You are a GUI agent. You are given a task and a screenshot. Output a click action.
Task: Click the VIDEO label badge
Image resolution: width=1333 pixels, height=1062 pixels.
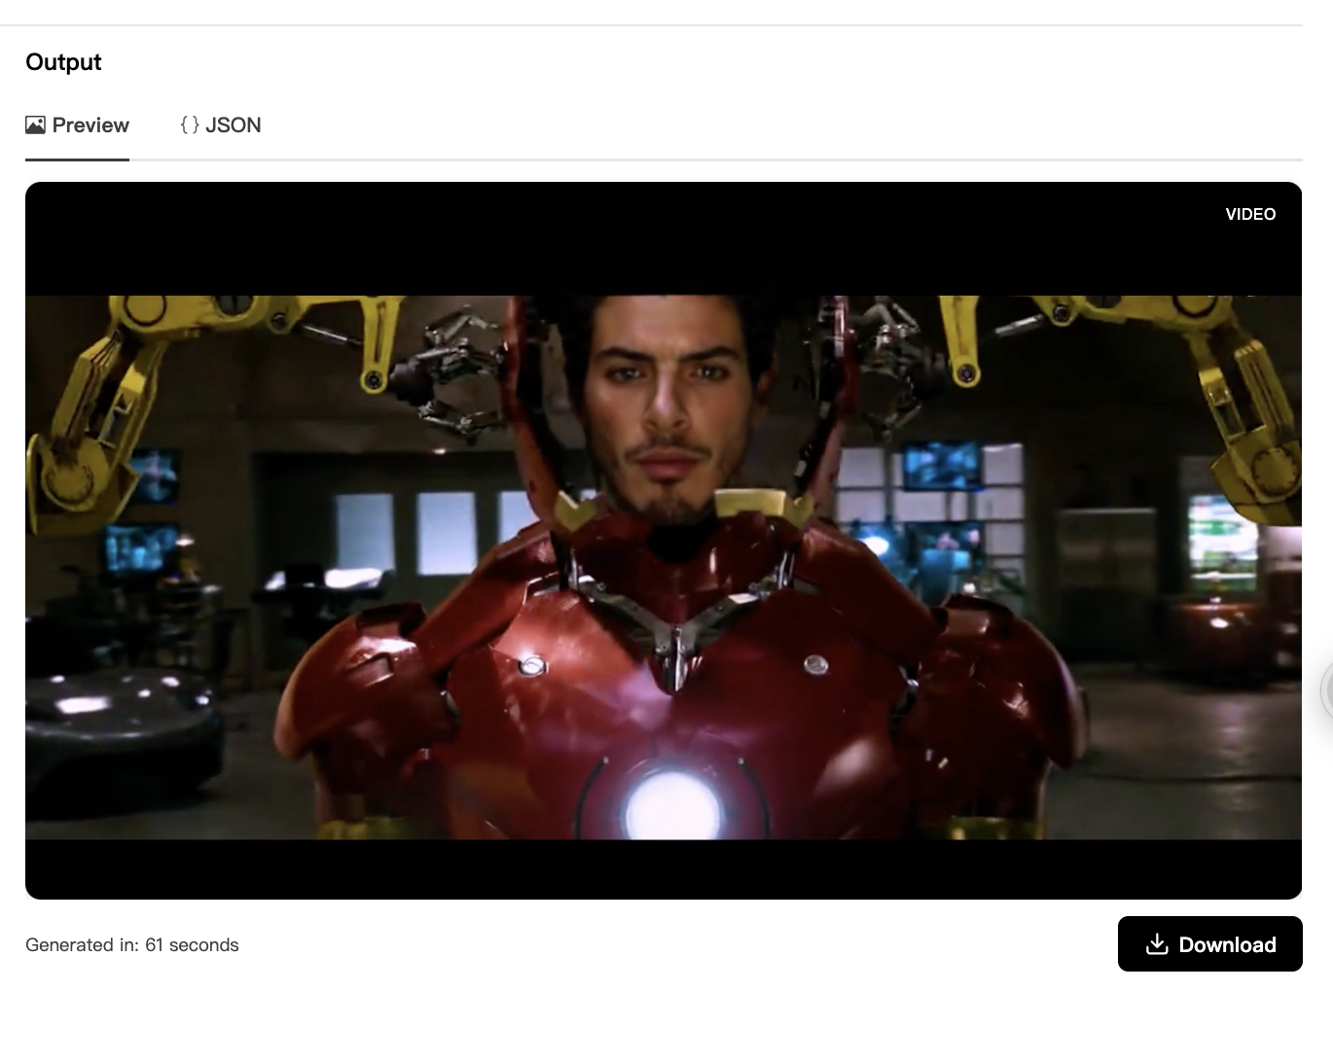[1250, 214]
